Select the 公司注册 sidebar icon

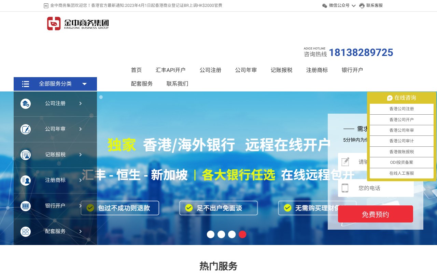[x=26, y=103]
